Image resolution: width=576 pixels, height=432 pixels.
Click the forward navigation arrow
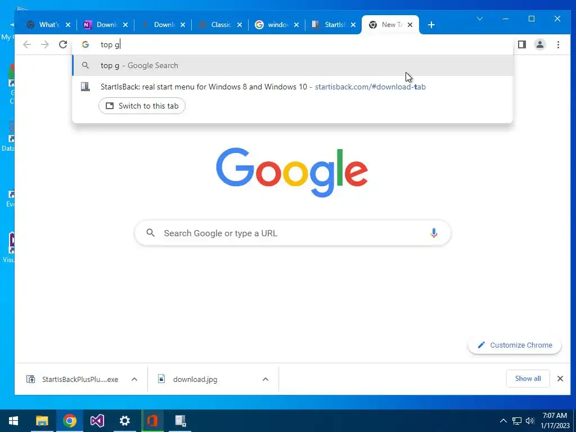click(x=45, y=44)
